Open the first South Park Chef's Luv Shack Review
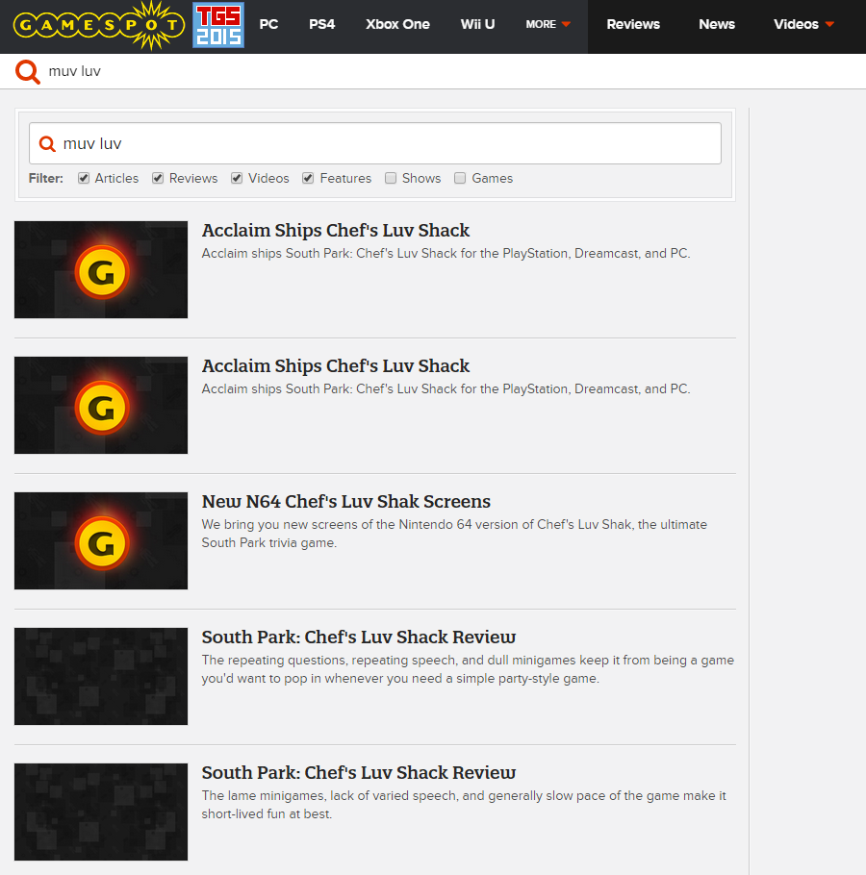866x875 pixels. pyautogui.click(x=358, y=637)
